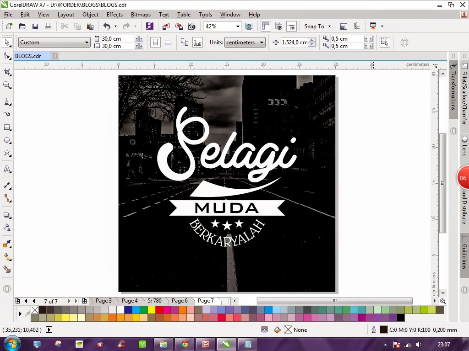The width and height of the screenshot is (469, 351).
Task: Edit the page width 30,0 cm field
Action: pyautogui.click(x=117, y=38)
